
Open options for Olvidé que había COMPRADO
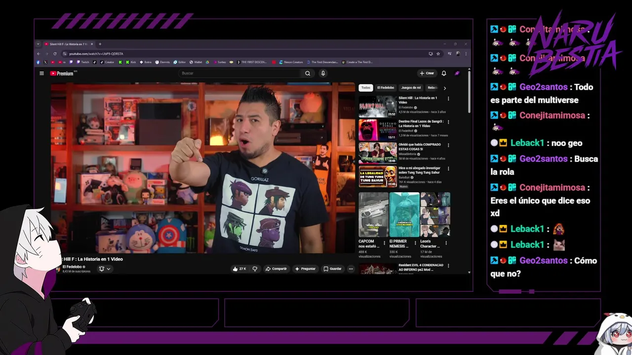point(448,145)
